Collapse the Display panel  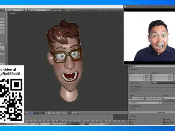(x=132, y=116)
